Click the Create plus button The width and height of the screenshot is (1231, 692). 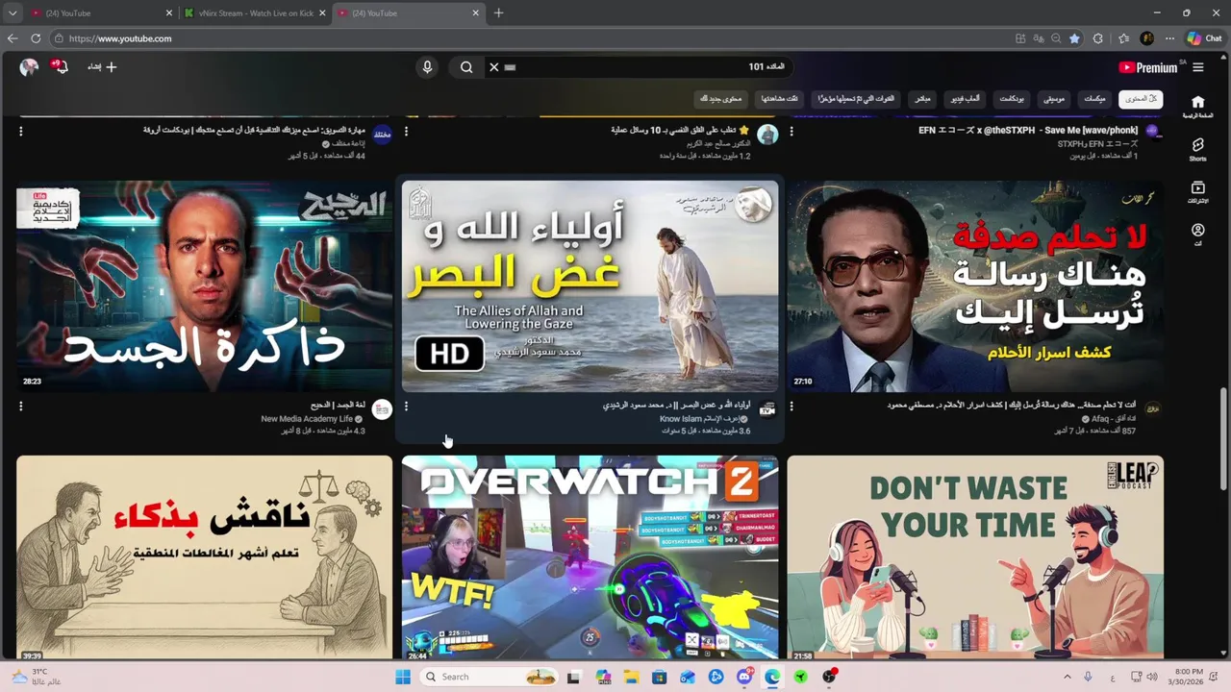pyautogui.click(x=103, y=67)
